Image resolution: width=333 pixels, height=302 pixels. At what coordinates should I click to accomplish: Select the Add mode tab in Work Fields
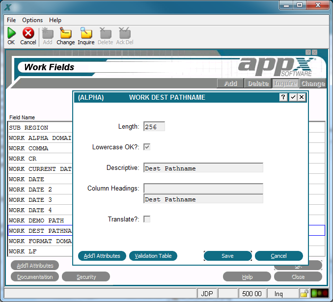point(230,83)
